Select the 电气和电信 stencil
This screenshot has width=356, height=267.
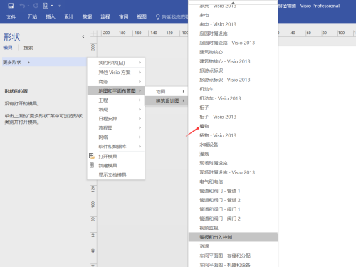[x=233, y=182]
